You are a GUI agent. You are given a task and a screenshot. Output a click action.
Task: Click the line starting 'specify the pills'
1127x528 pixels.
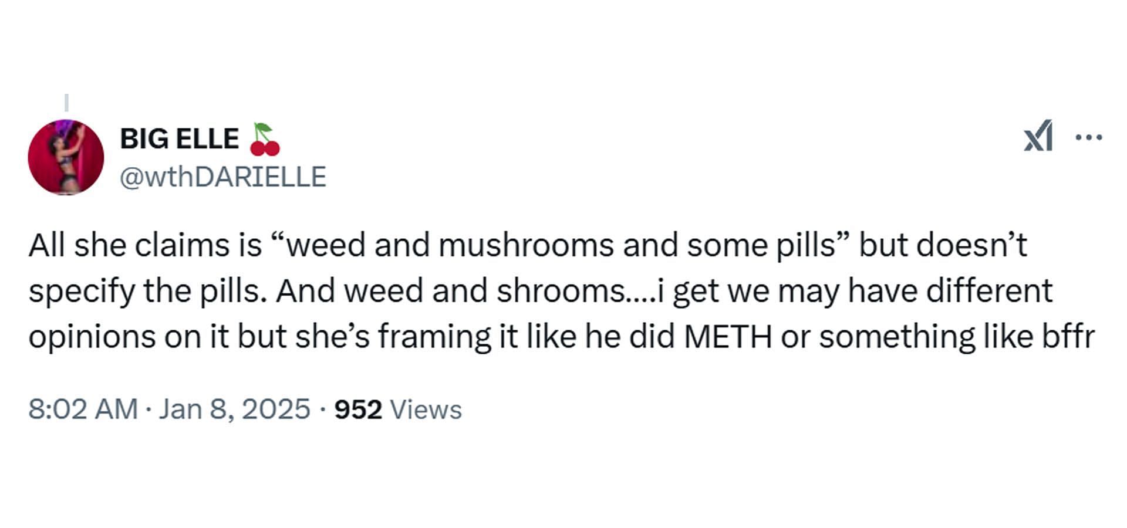[x=541, y=292]
